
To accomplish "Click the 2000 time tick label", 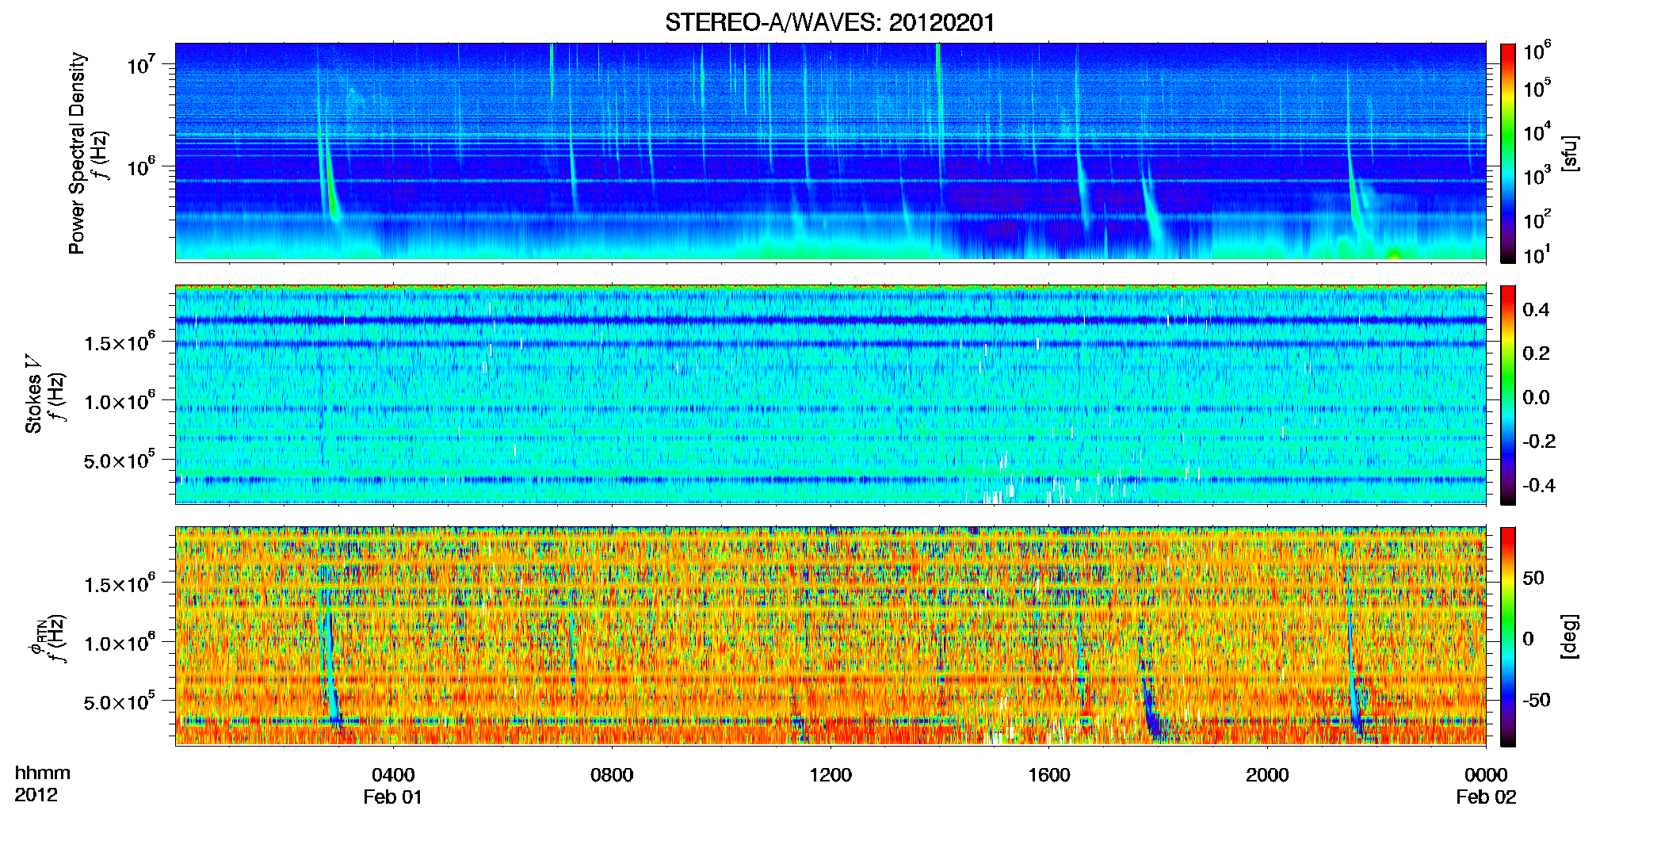I will pos(1267,775).
